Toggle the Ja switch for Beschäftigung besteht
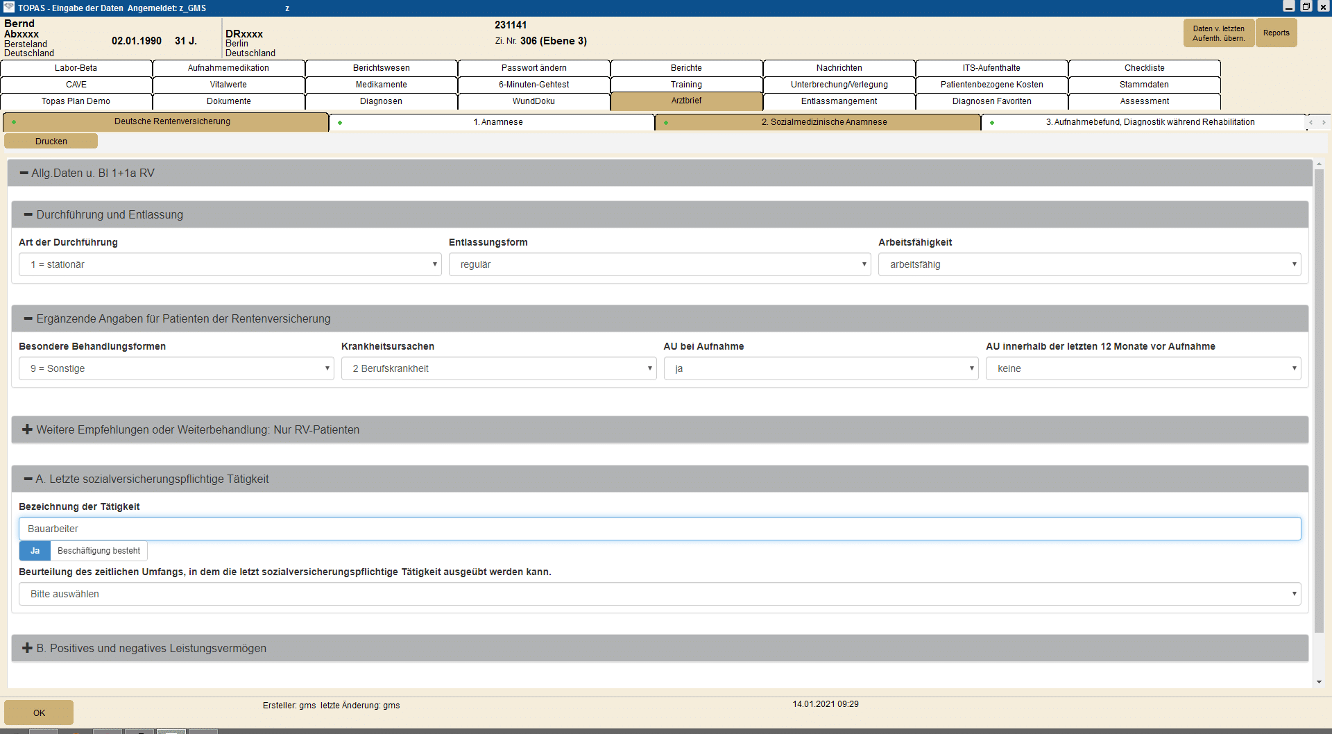The width and height of the screenshot is (1332, 734). pos(35,551)
